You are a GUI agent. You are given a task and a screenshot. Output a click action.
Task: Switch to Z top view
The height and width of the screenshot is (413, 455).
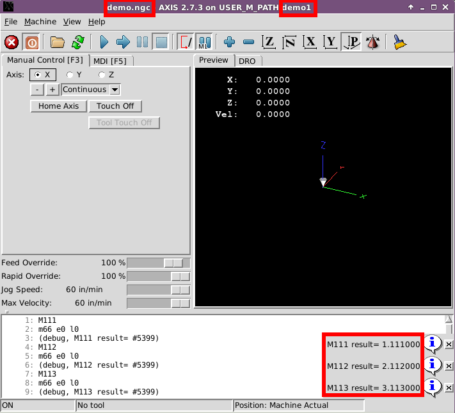(x=269, y=42)
